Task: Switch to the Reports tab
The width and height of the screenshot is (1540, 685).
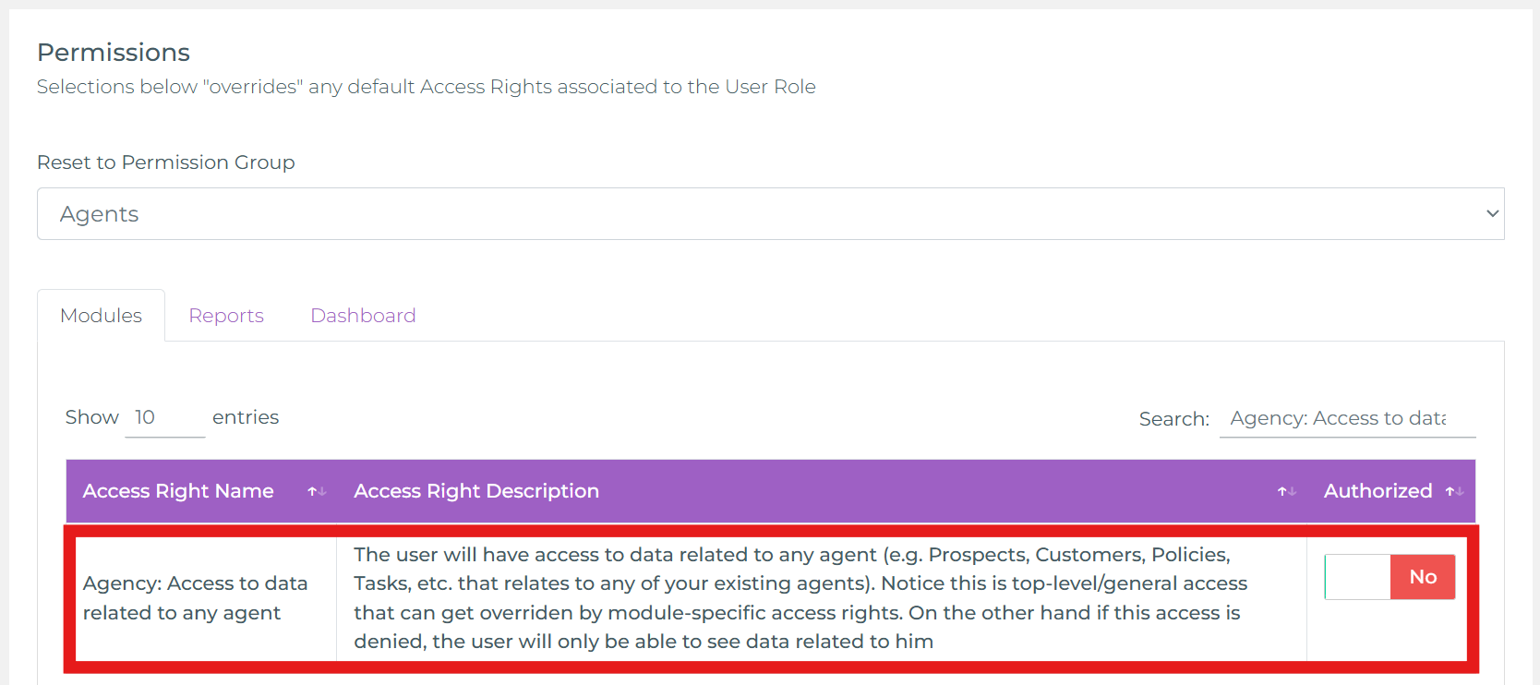Action: tap(226, 316)
